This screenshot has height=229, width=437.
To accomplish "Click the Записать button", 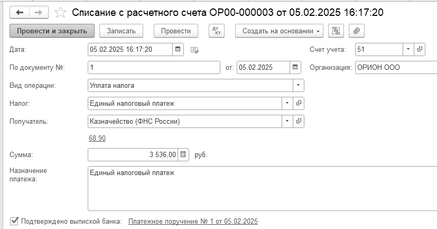I will [121, 31].
